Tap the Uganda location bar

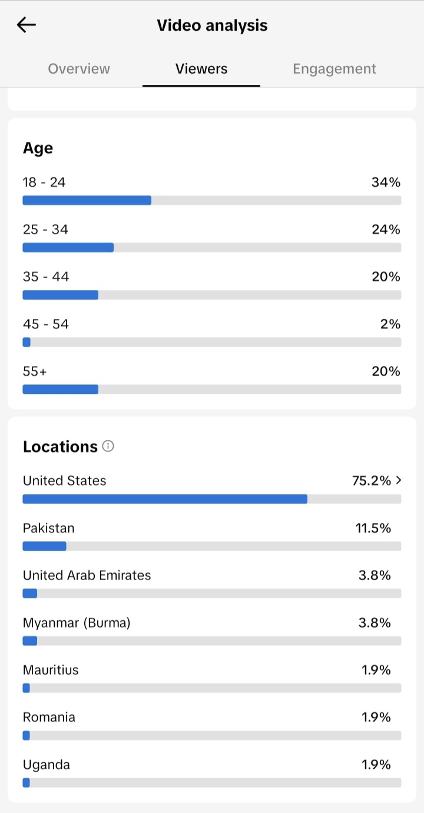[212, 783]
